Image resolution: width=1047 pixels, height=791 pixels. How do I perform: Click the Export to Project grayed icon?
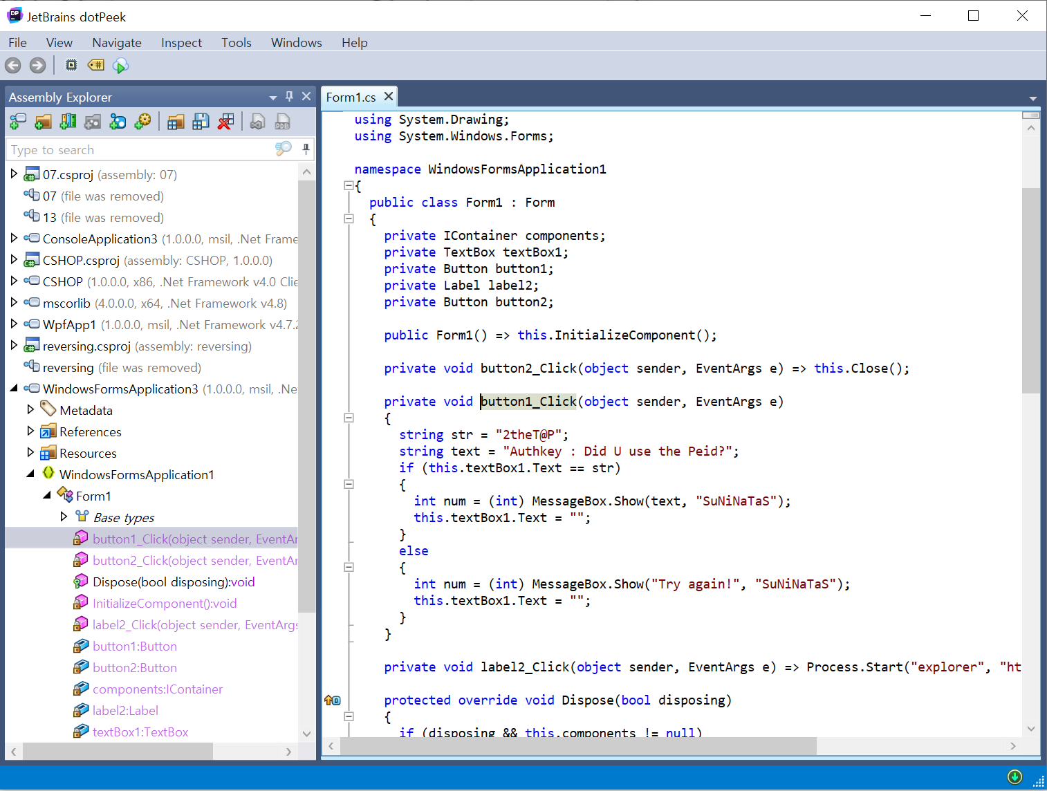pyautogui.click(x=258, y=122)
